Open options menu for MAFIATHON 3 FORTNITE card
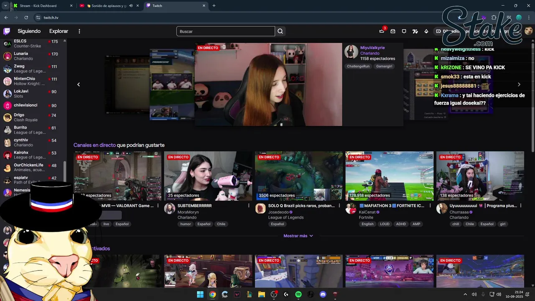The image size is (535, 301). click(430, 206)
